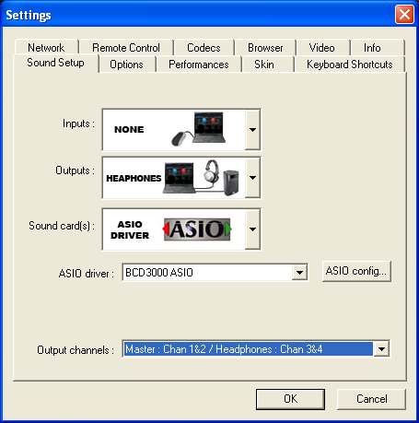Confirm settings with the OK button
This screenshot has width=419, height=423.
(x=290, y=399)
